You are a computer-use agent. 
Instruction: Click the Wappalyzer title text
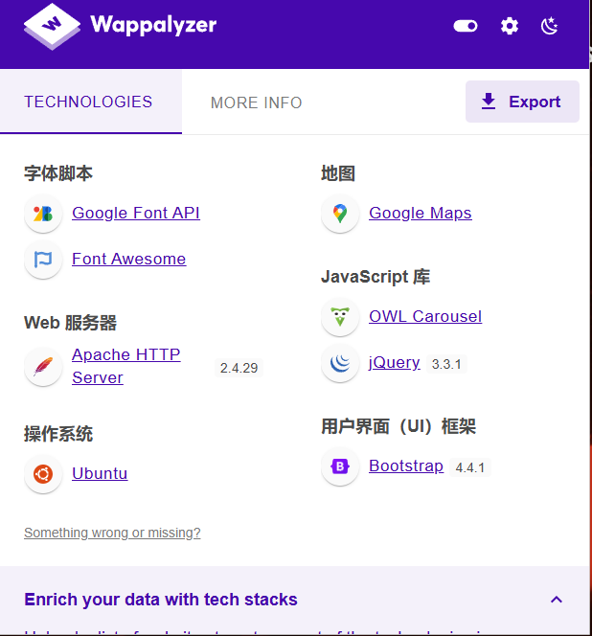(x=153, y=25)
